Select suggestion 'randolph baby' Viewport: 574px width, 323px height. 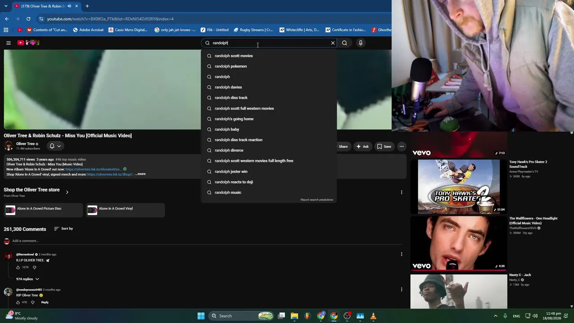[269, 129]
